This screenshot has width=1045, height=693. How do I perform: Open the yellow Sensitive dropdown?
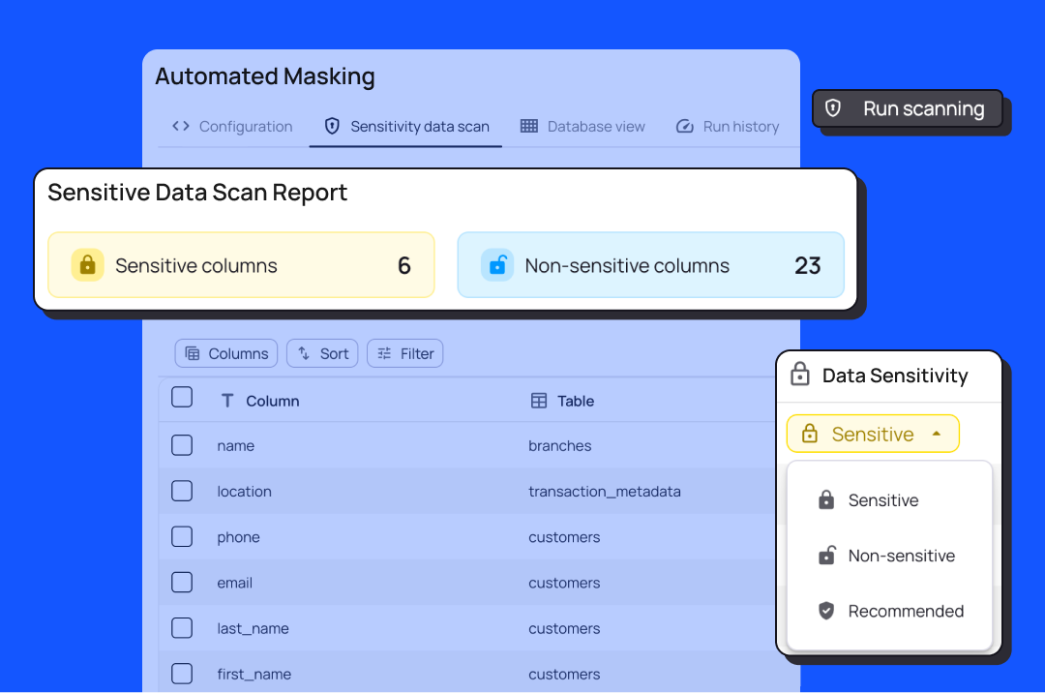873,434
